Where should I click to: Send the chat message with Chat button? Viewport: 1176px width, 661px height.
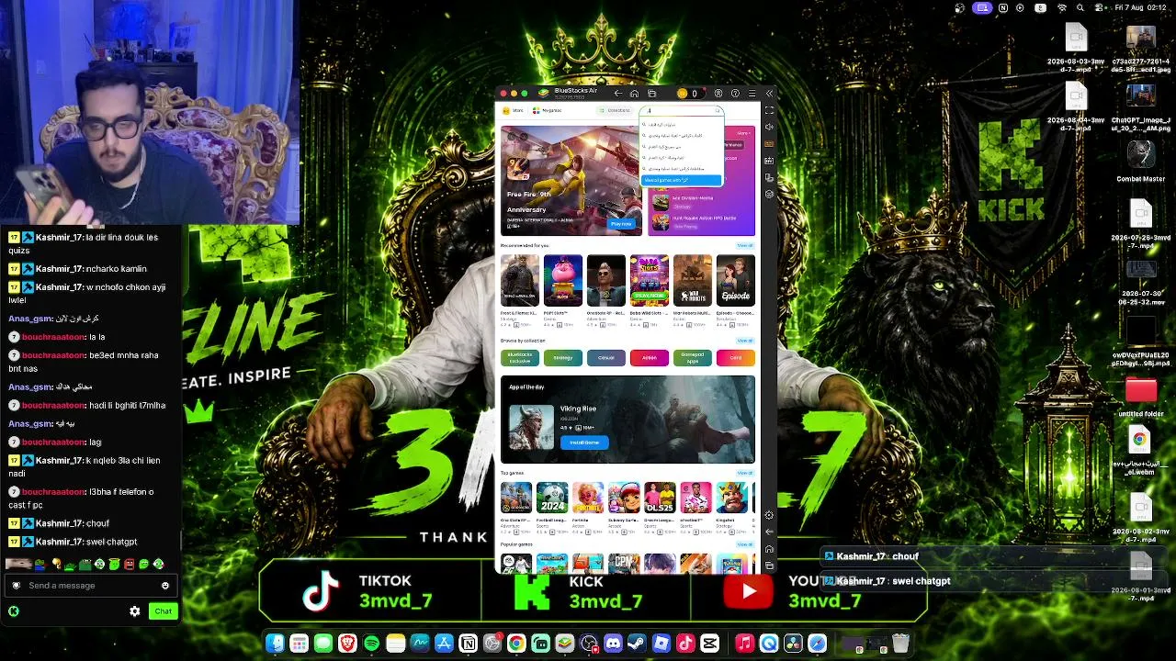click(163, 611)
